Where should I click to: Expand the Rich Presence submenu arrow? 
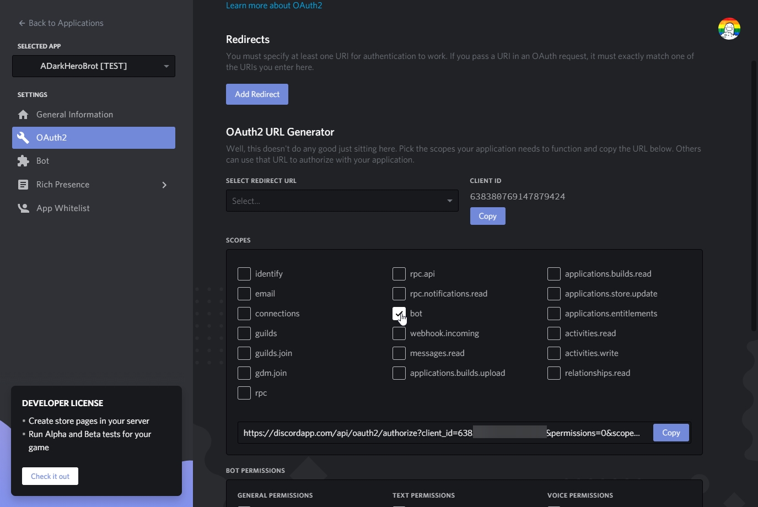click(x=164, y=185)
